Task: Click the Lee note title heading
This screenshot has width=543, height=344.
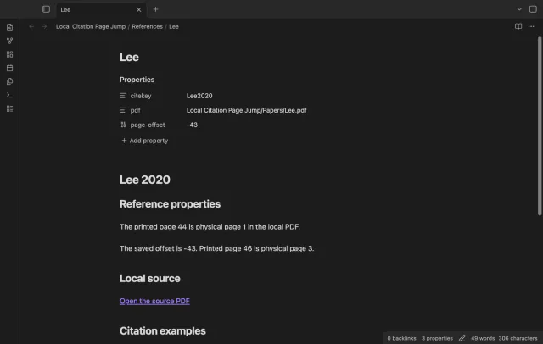Action: click(129, 57)
